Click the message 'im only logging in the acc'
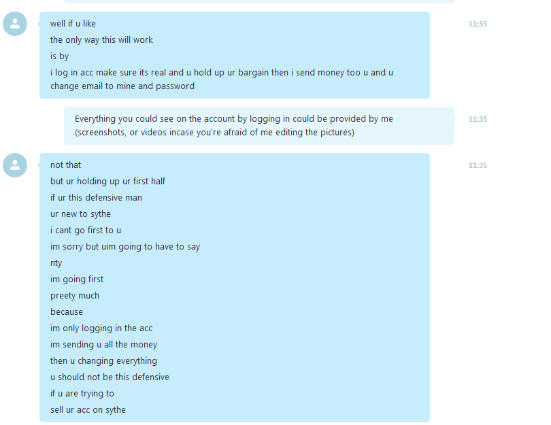Screen dimensions: 551x425 (x=101, y=328)
